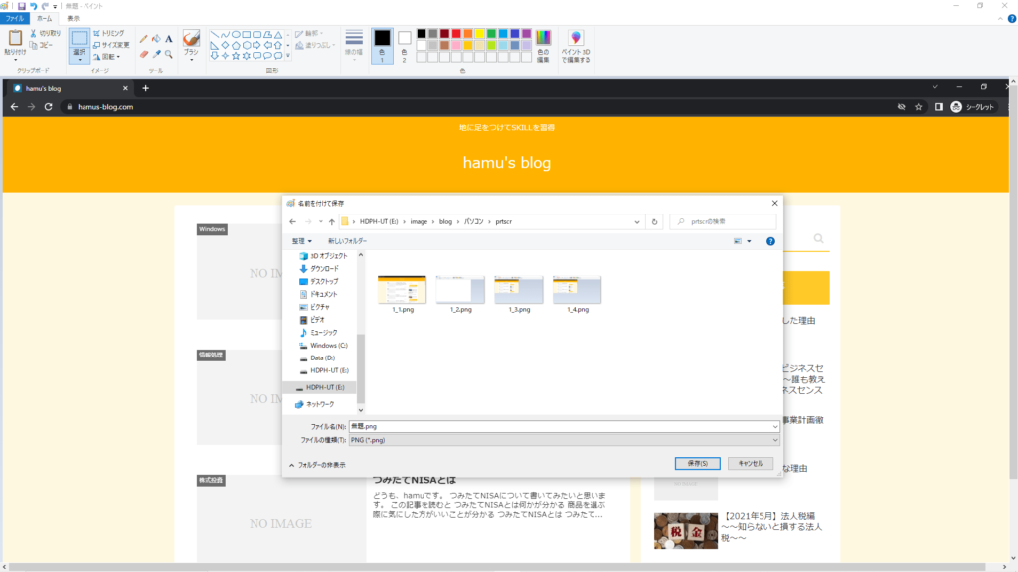Select the Crop (トリミング) tool
1018x572 pixels.
click(109, 33)
